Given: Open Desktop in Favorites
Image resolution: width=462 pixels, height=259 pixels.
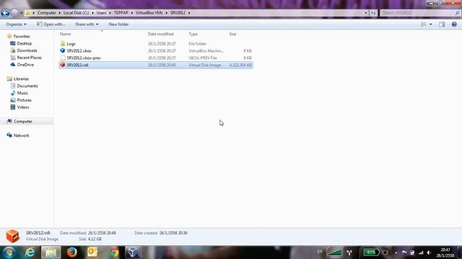Looking at the screenshot, I should pyautogui.click(x=24, y=43).
